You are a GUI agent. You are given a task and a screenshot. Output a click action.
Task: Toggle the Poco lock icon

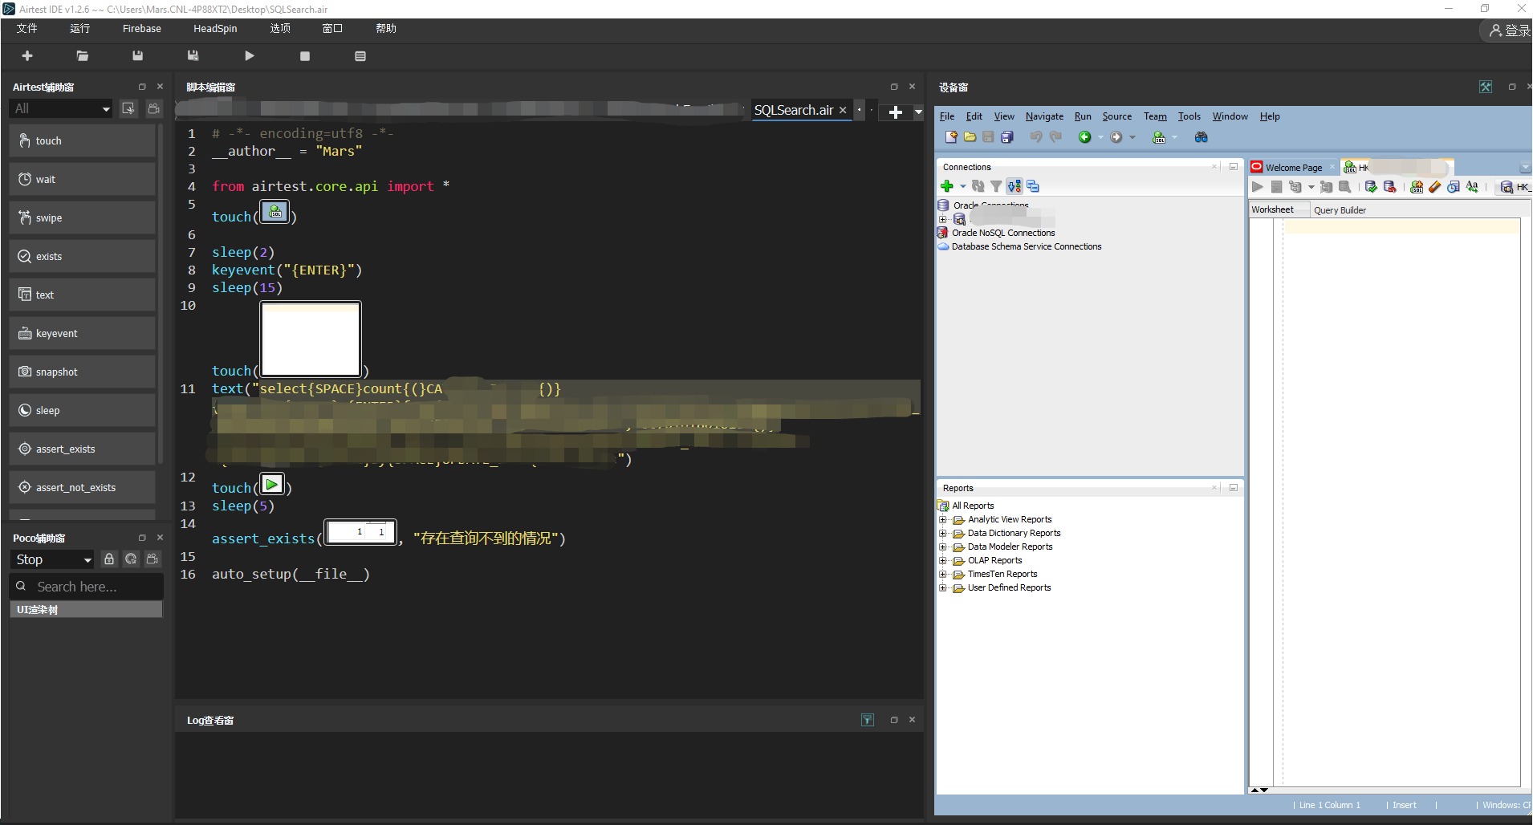(x=109, y=559)
